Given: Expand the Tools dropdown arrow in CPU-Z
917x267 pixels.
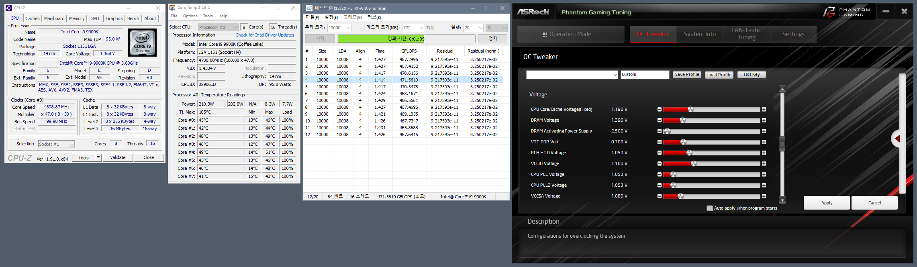Looking at the screenshot, I should click(98, 157).
